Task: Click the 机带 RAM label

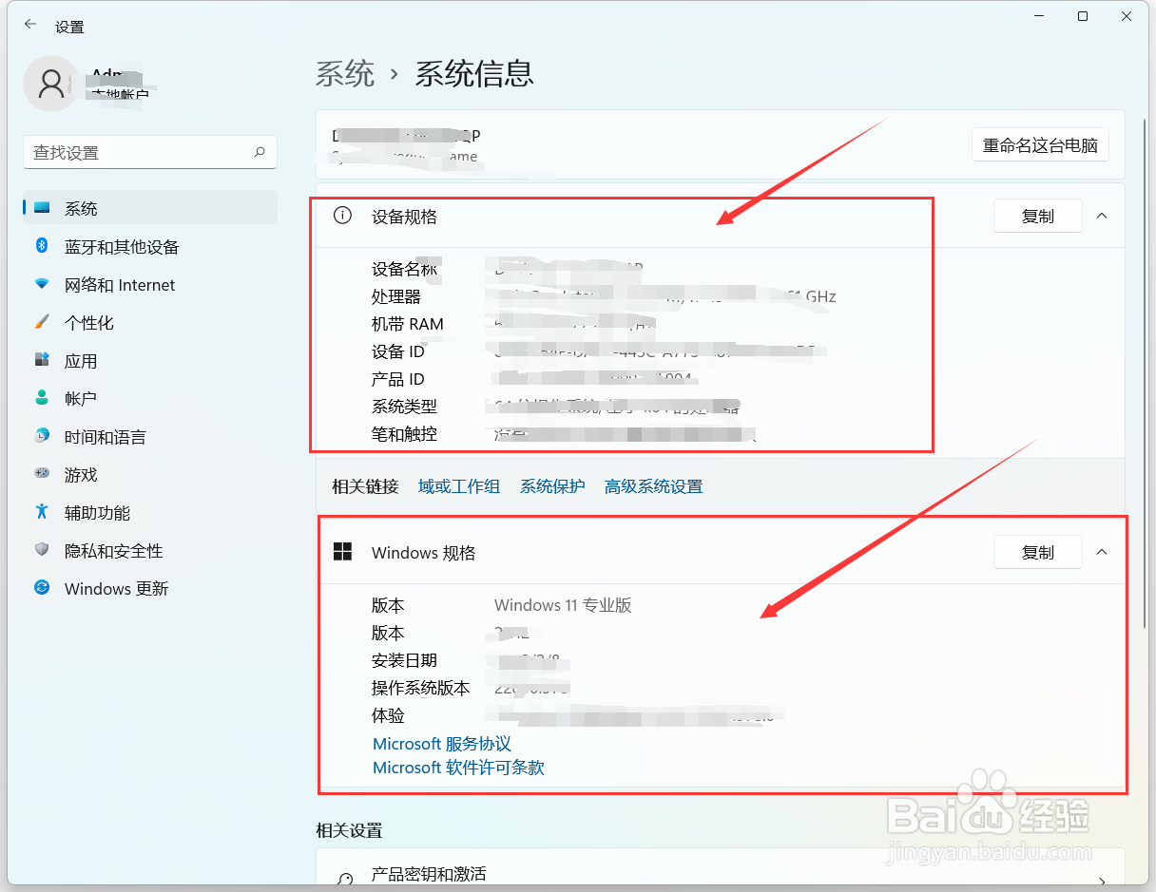Action: pyautogui.click(x=408, y=324)
